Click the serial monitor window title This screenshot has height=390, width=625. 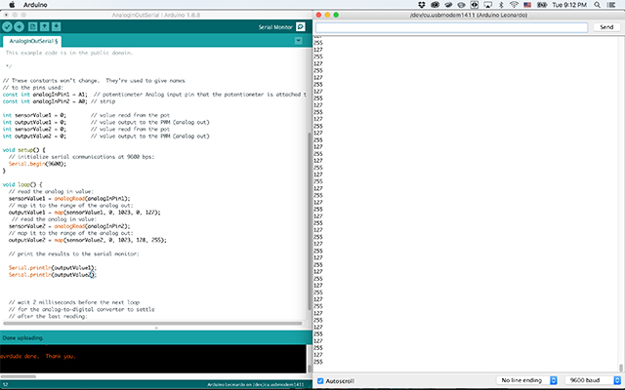pos(469,16)
